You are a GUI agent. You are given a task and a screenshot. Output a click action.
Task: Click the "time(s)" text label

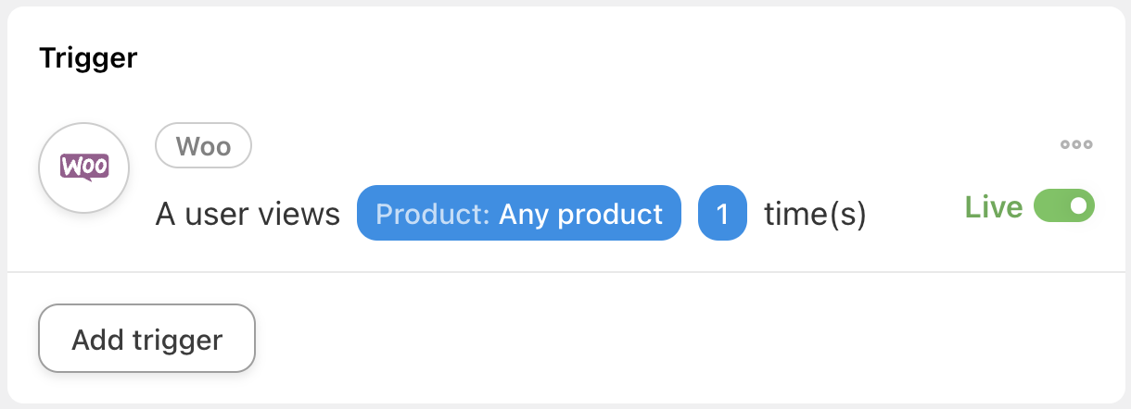click(815, 215)
